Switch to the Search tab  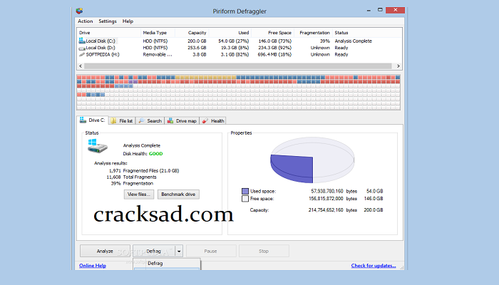[x=150, y=121]
